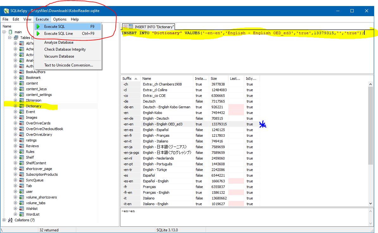This screenshot has height=233, width=378.
Task: Open the Options menu
Action: click(60, 19)
